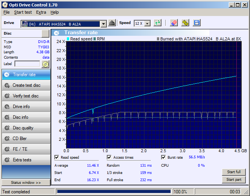Open Verify test disc

coord(26,96)
